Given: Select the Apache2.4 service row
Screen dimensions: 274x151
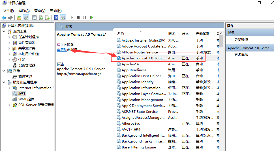Looking at the screenshot, I should (167, 64).
